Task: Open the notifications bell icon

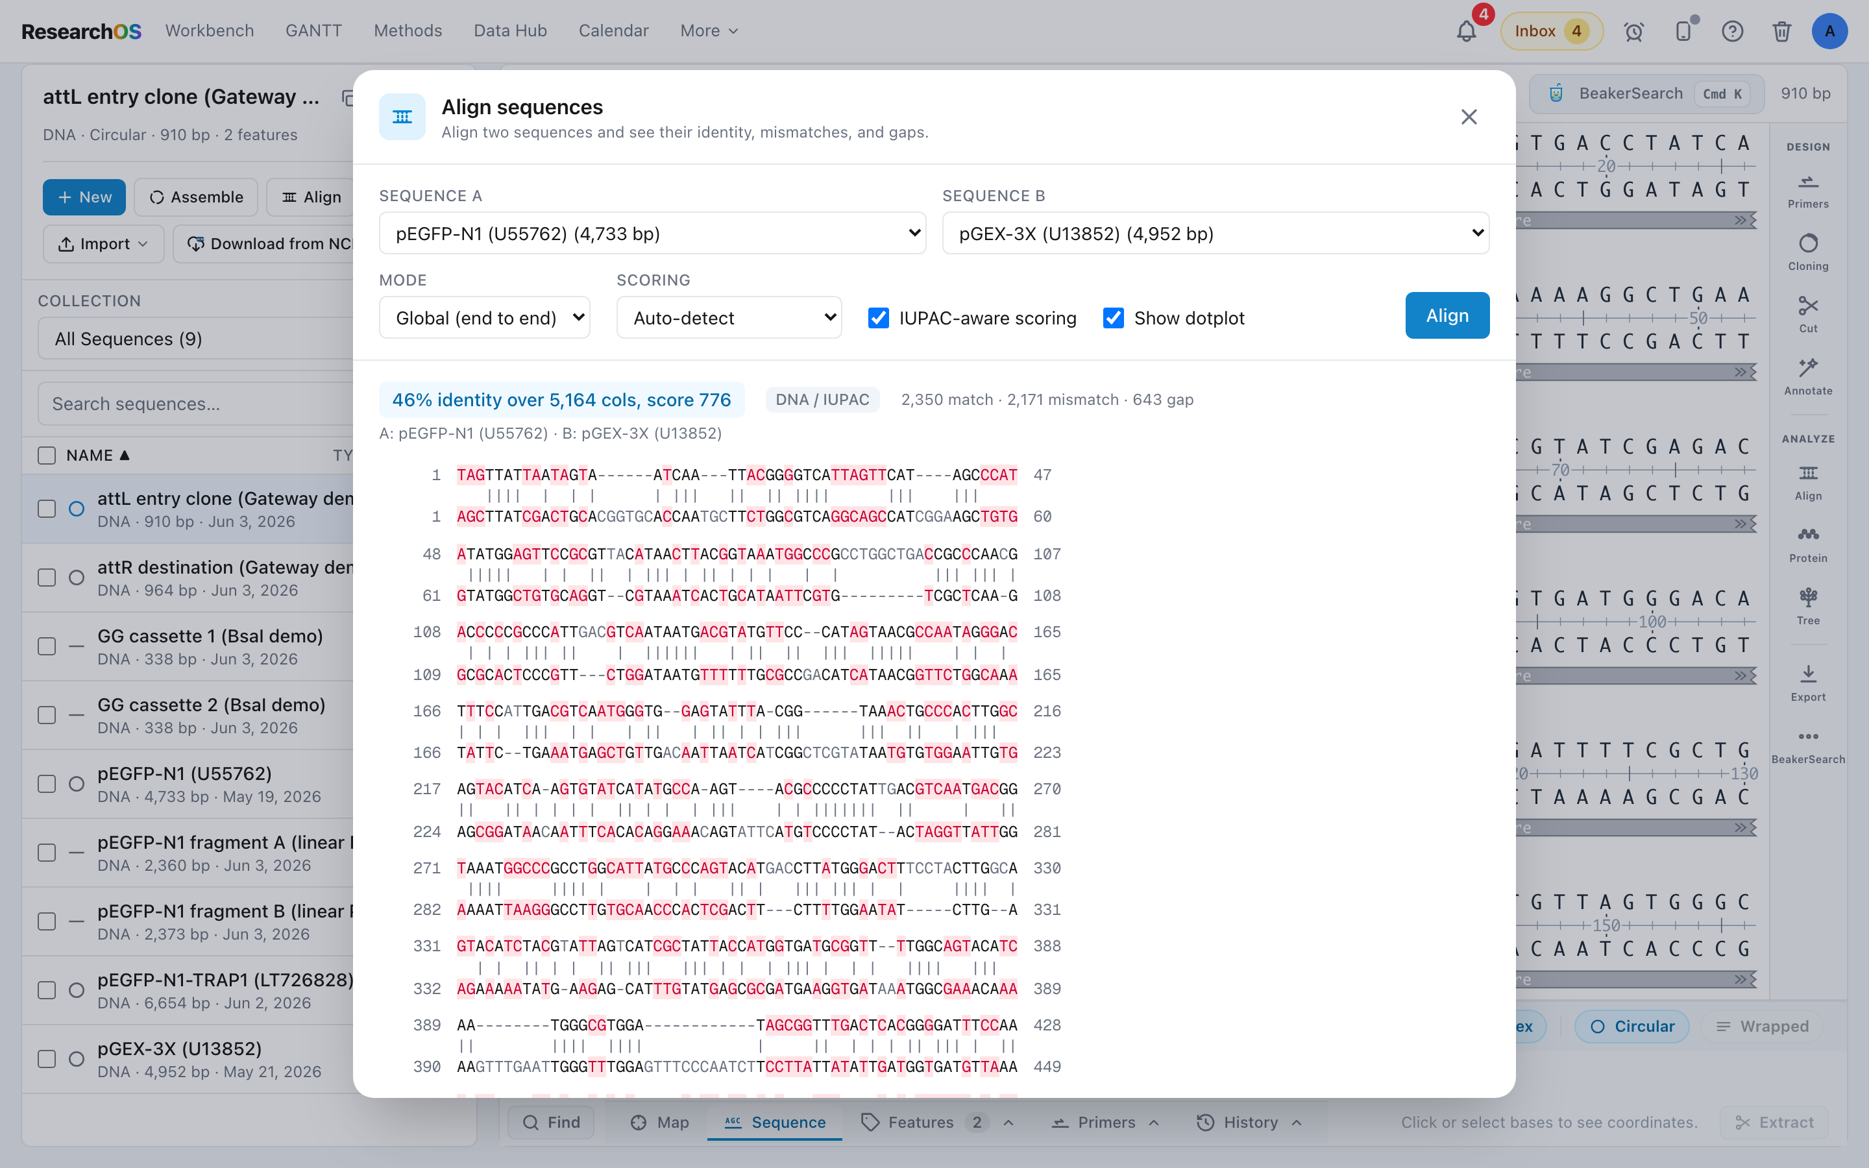Action: [1466, 32]
